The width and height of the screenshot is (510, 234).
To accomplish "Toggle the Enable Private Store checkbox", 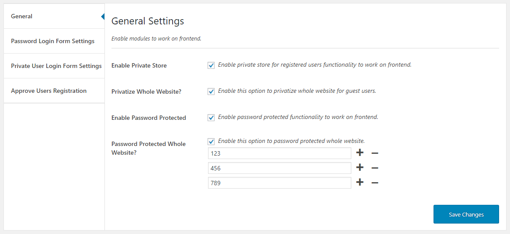I will tap(212, 65).
